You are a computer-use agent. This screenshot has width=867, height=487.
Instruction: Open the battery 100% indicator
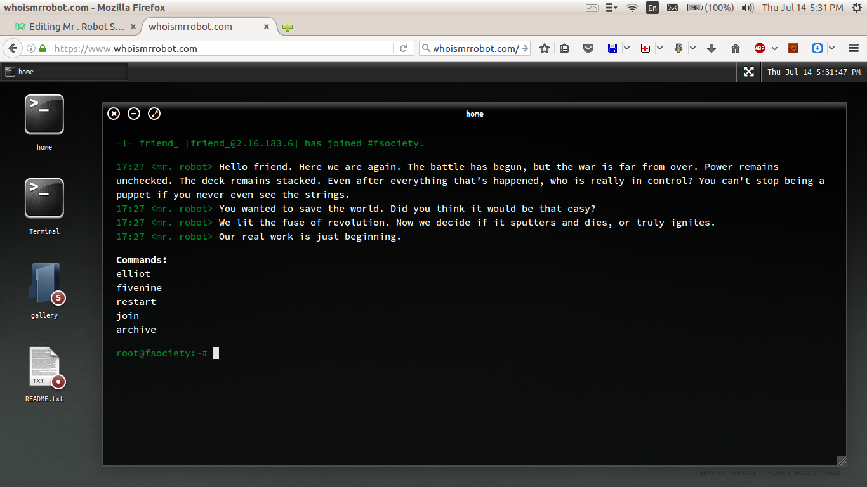click(711, 8)
